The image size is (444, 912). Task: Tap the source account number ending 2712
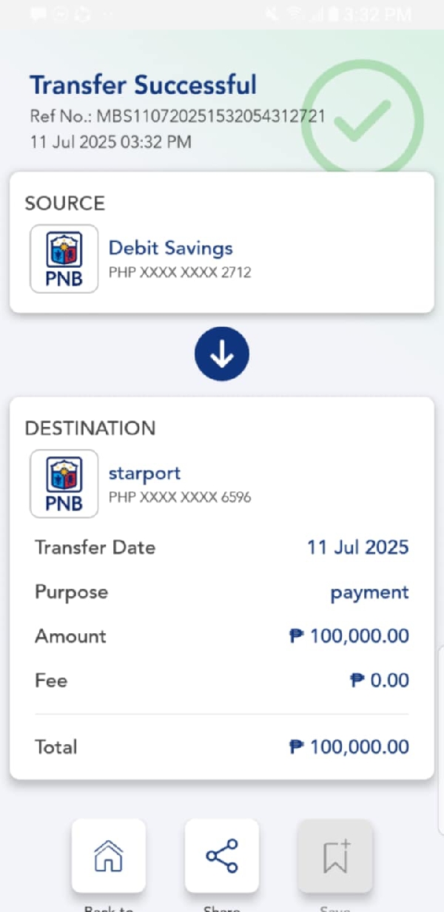pos(180,272)
